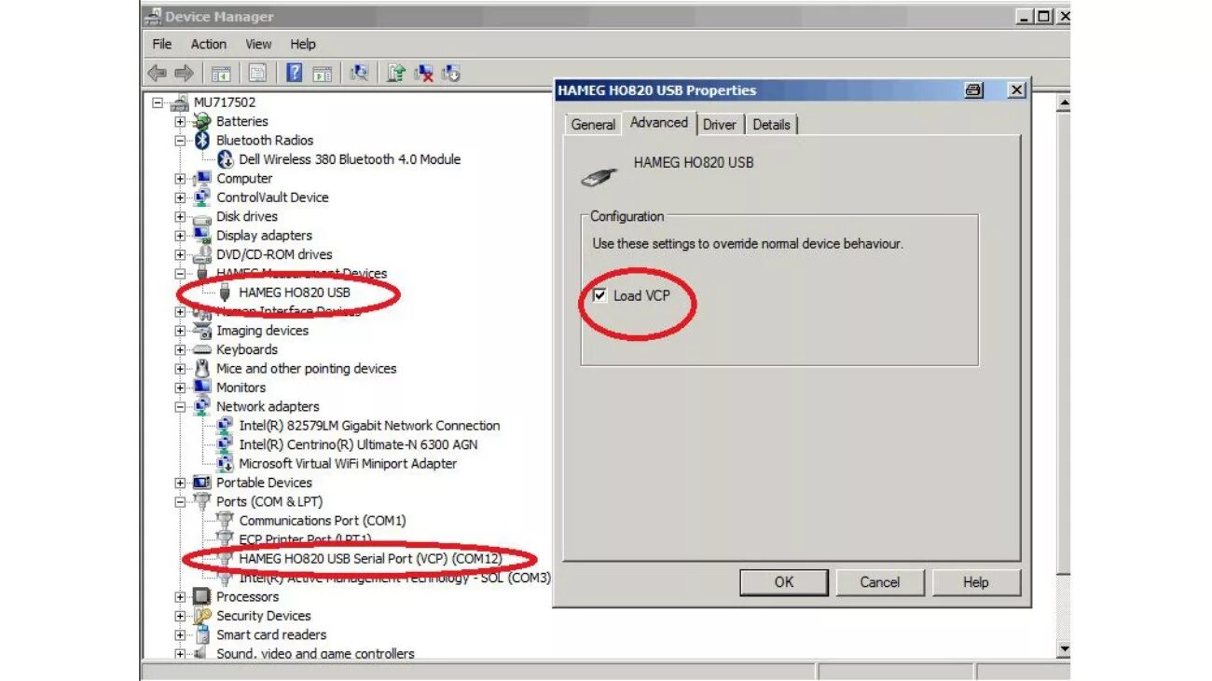Click the ControlVault Device icon
The height and width of the screenshot is (681, 1212).
201,197
